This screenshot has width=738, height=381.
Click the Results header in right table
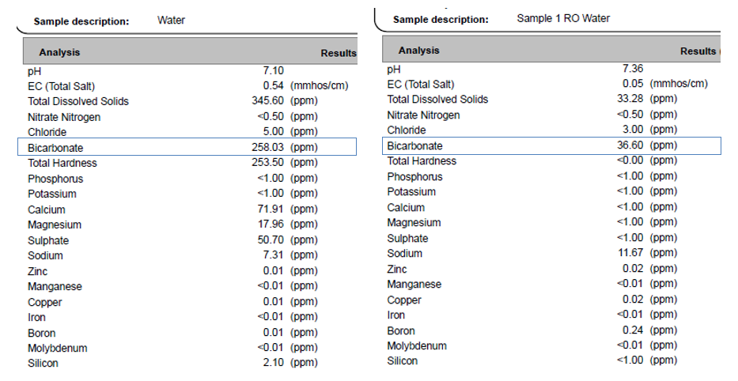[698, 51]
